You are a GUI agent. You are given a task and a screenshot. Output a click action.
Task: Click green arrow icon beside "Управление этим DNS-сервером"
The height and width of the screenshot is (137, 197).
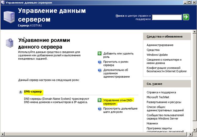[99, 100]
